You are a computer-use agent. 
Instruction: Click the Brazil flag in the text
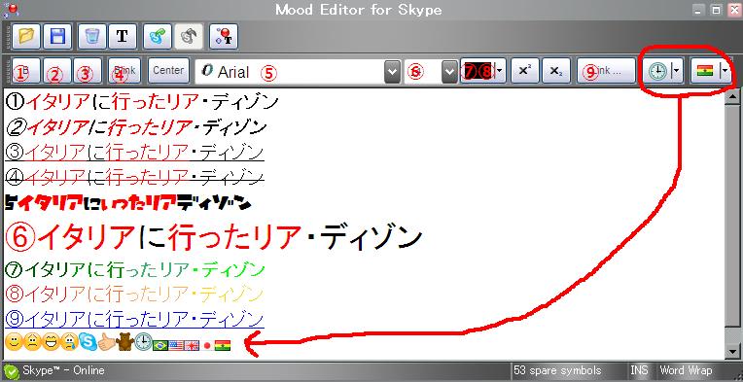160,346
